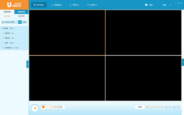The height and width of the screenshot is (115, 184).
Task: Stop all video with the orange stop button
Action: pos(43,107)
